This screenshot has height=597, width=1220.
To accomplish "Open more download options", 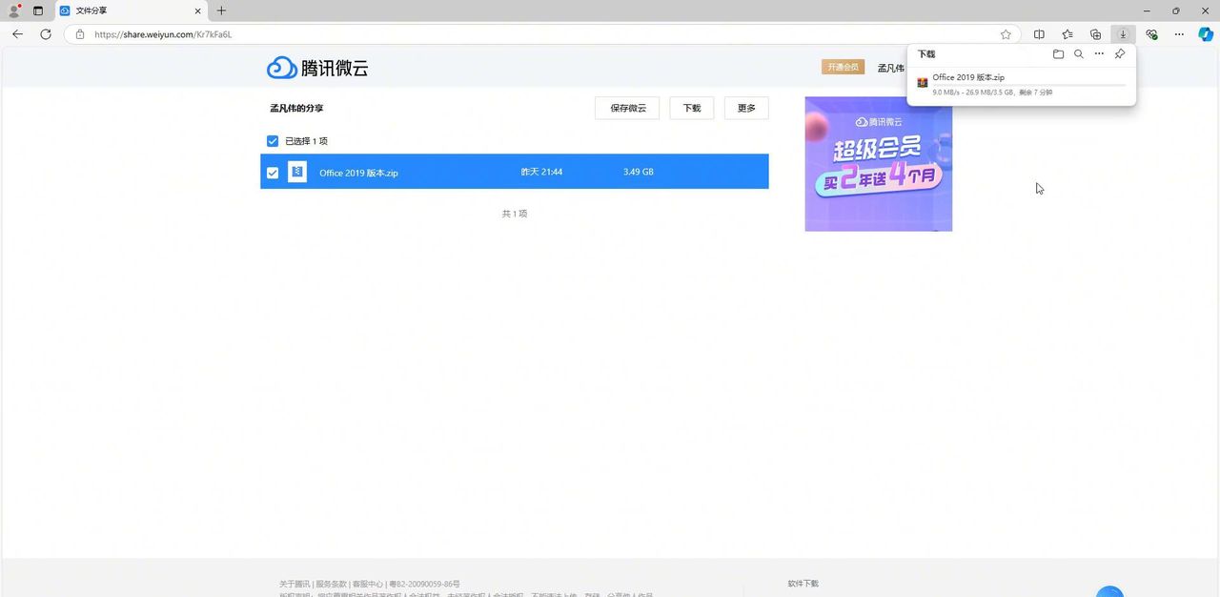I will pyautogui.click(x=1099, y=54).
